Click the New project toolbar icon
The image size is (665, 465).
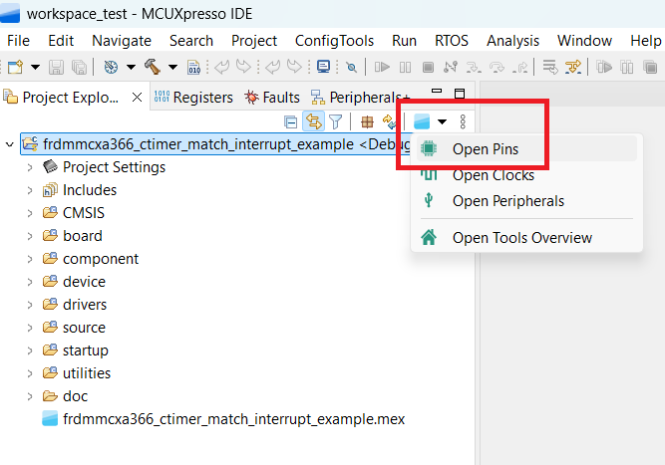pos(14,67)
